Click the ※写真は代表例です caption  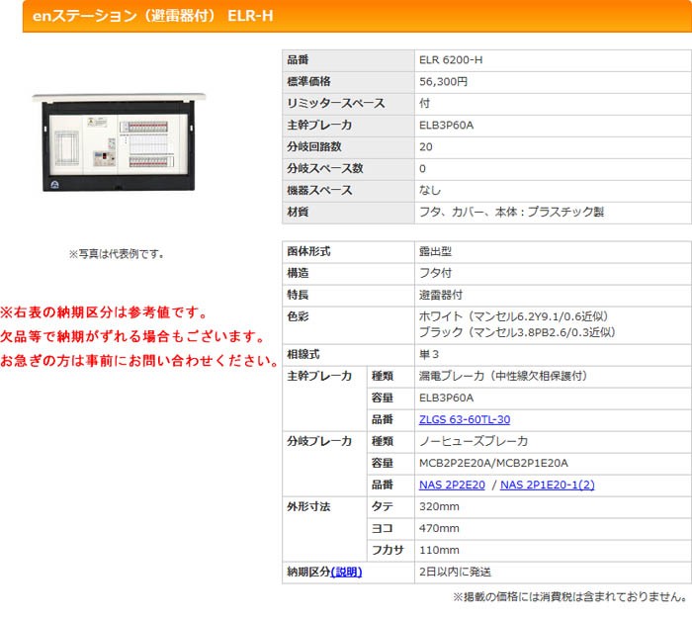click(x=117, y=254)
